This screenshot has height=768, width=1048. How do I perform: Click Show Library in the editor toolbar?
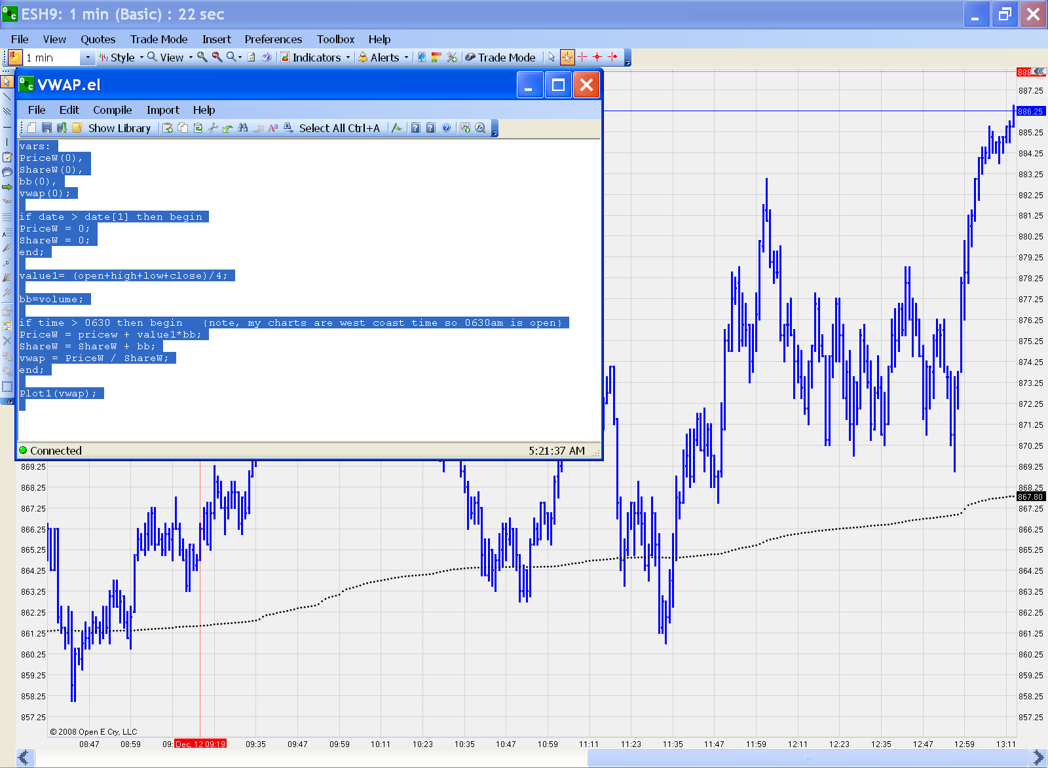click(119, 128)
